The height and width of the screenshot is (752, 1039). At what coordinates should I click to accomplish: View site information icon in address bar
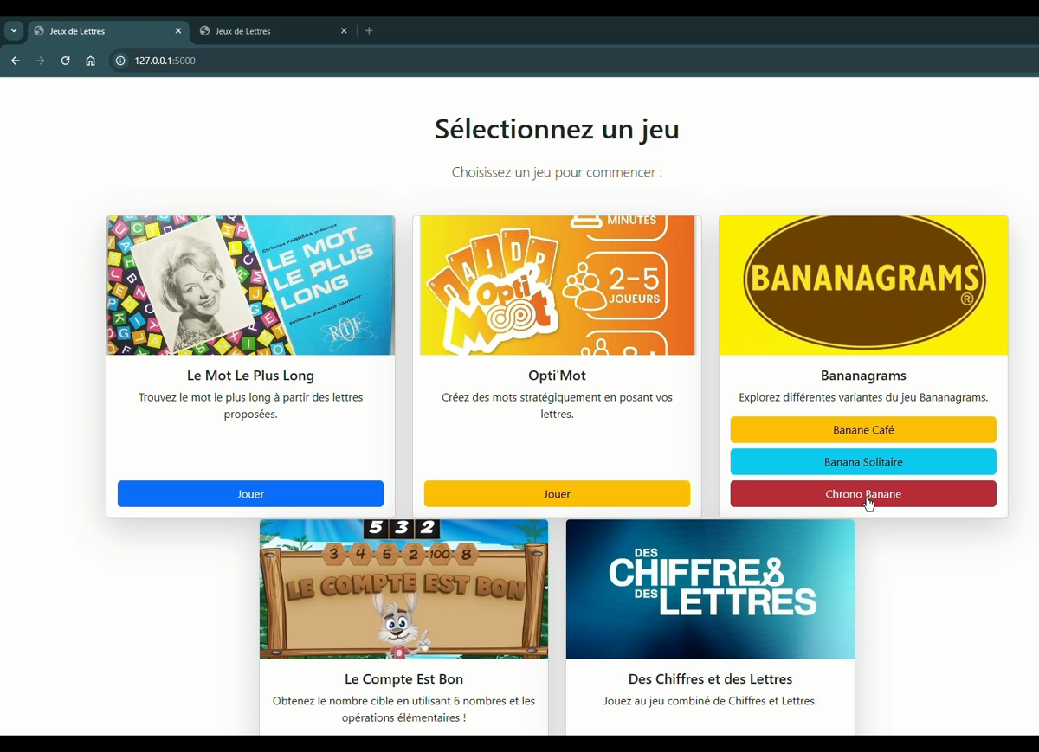point(120,61)
